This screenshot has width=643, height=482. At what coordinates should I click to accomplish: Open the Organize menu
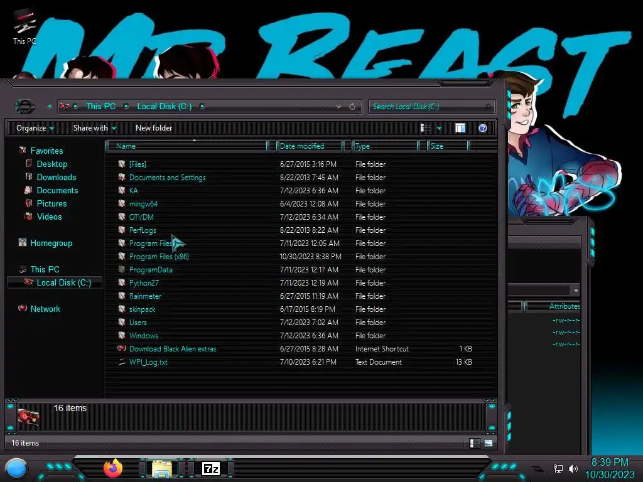click(x=35, y=128)
